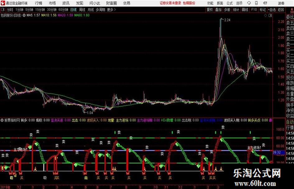Click the 画线 draw line button
This screenshot has height=189, width=294.
tap(245, 10)
